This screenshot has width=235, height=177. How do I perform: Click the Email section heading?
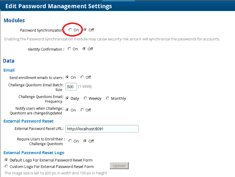click(9, 70)
